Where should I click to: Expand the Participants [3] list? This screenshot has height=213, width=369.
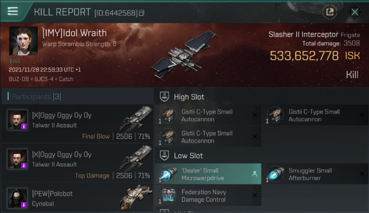click(x=36, y=97)
